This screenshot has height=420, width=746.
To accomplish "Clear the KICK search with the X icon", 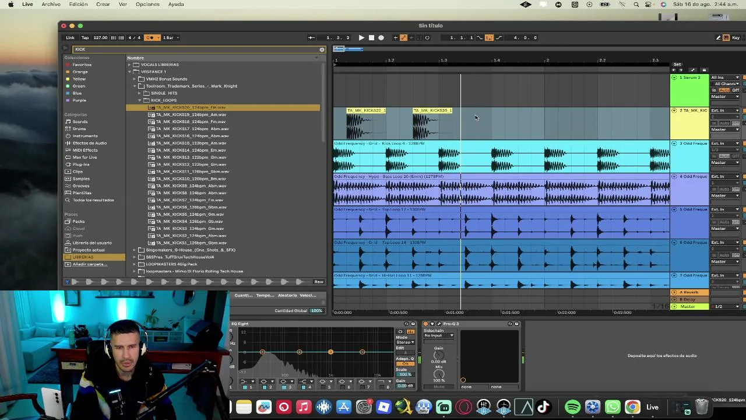I will (x=322, y=50).
